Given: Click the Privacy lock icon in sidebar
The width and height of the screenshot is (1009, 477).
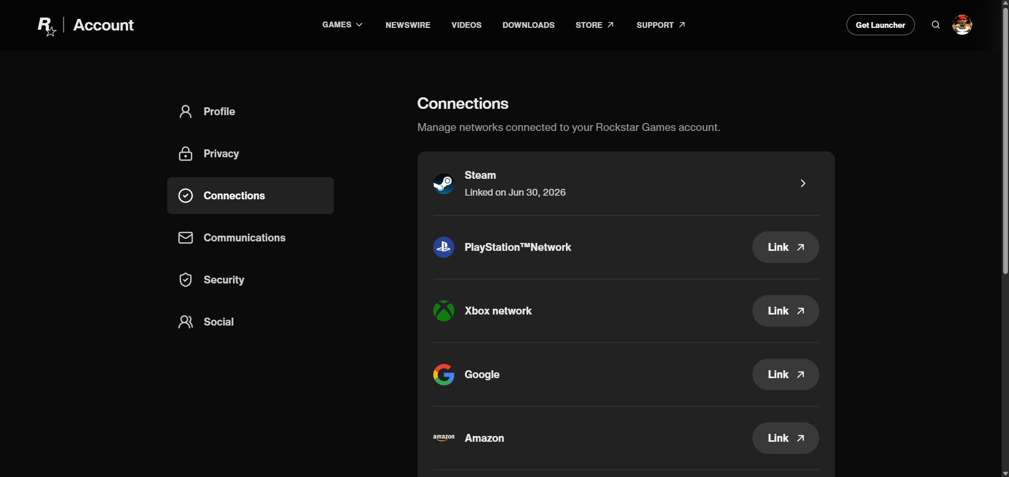Looking at the screenshot, I should [x=186, y=154].
